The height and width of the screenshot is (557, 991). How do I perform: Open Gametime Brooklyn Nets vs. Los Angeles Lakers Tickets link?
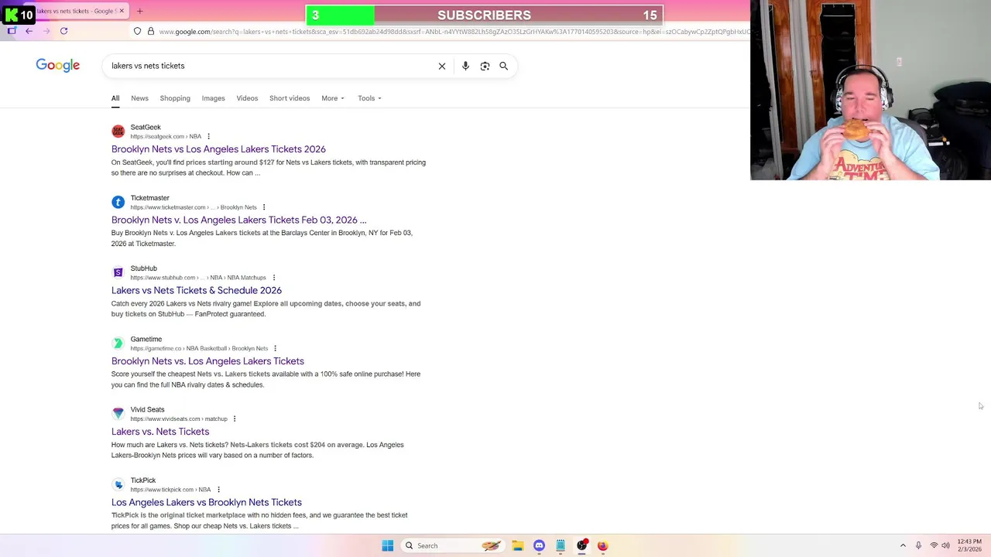click(207, 361)
